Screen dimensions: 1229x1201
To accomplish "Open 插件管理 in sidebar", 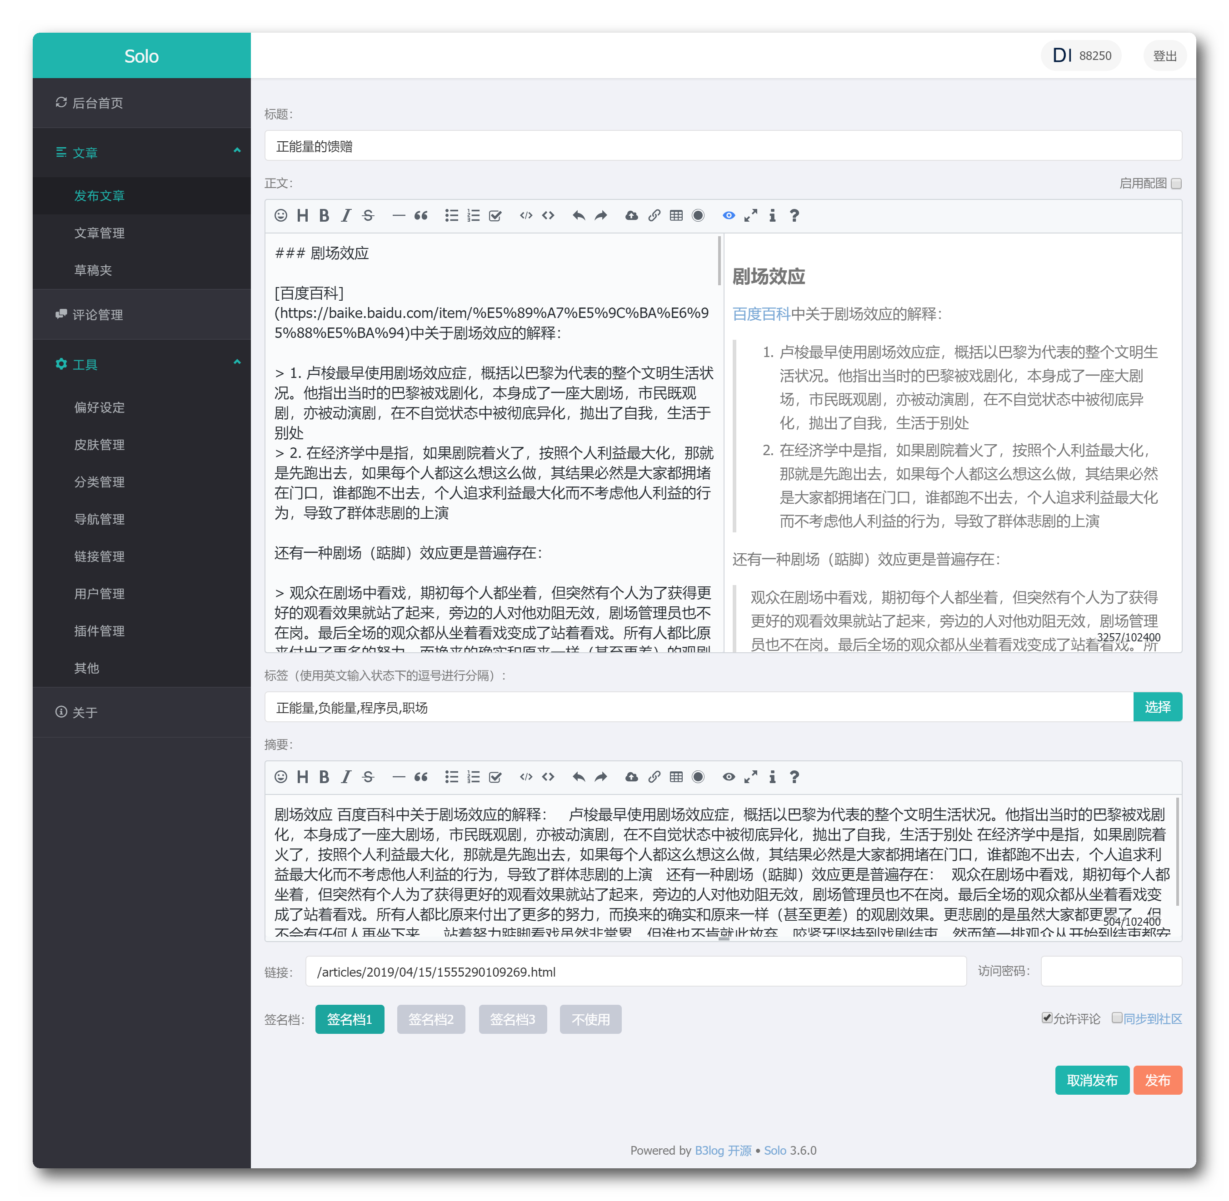I will pos(141,631).
